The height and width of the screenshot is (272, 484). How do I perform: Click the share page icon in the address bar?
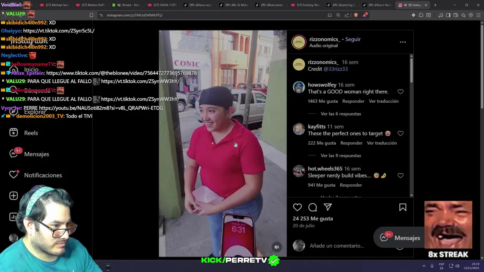(x=347, y=15)
